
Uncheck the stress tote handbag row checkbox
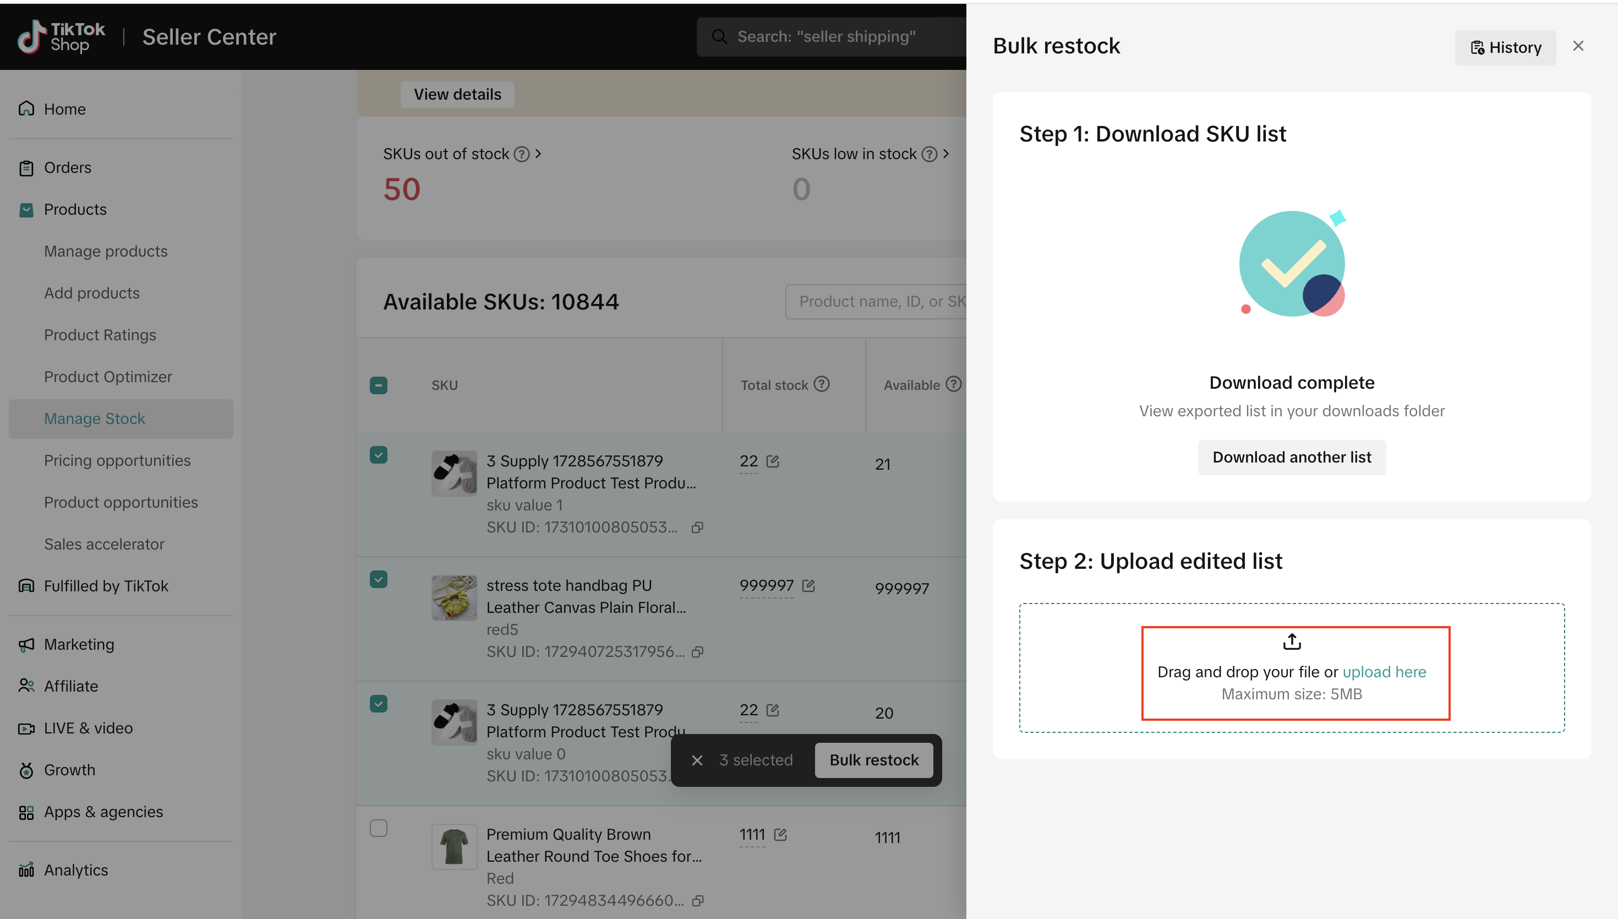pos(379,579)
